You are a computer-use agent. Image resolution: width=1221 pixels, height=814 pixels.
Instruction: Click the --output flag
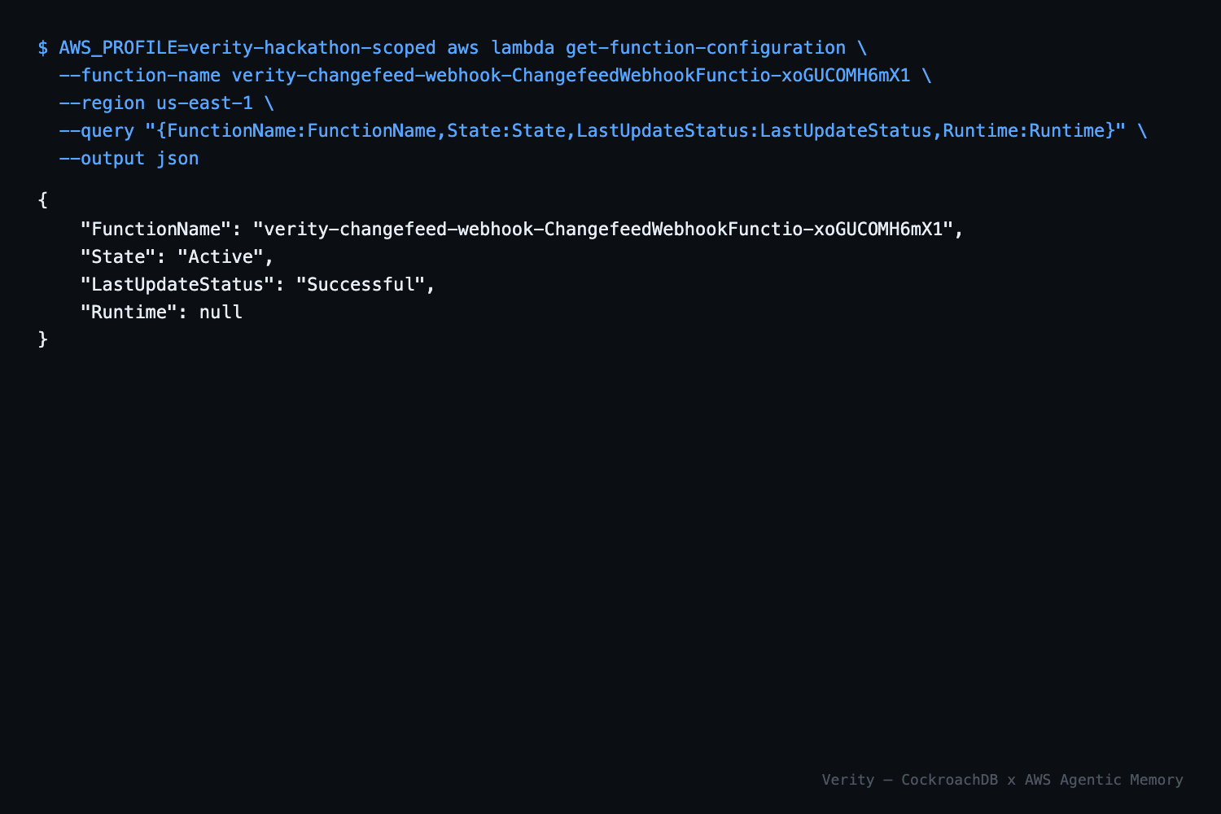coord(102,159)
